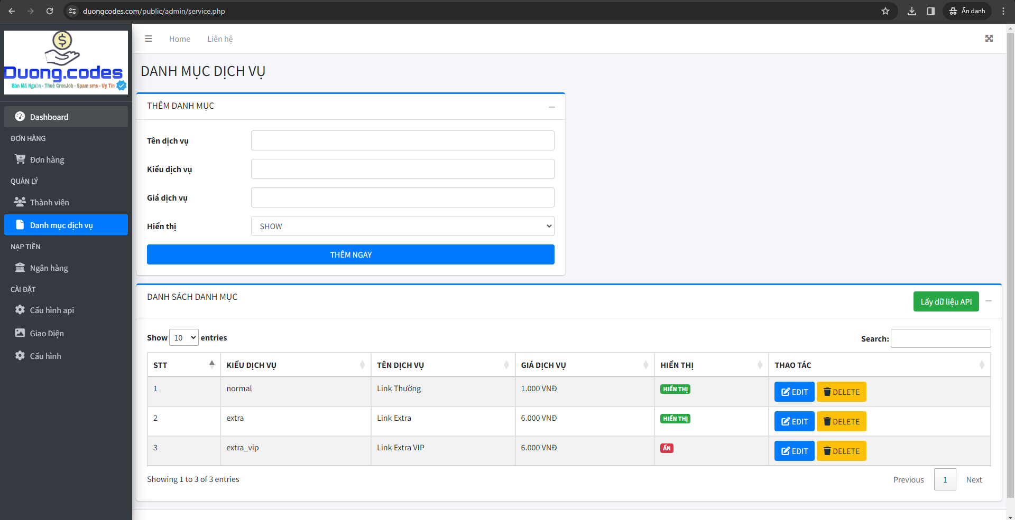Viewport: 1015px width, 520px height.
Task: Open Ngân hàng in the sidebar
Action: pyautogui.click(x=49, y=268)
